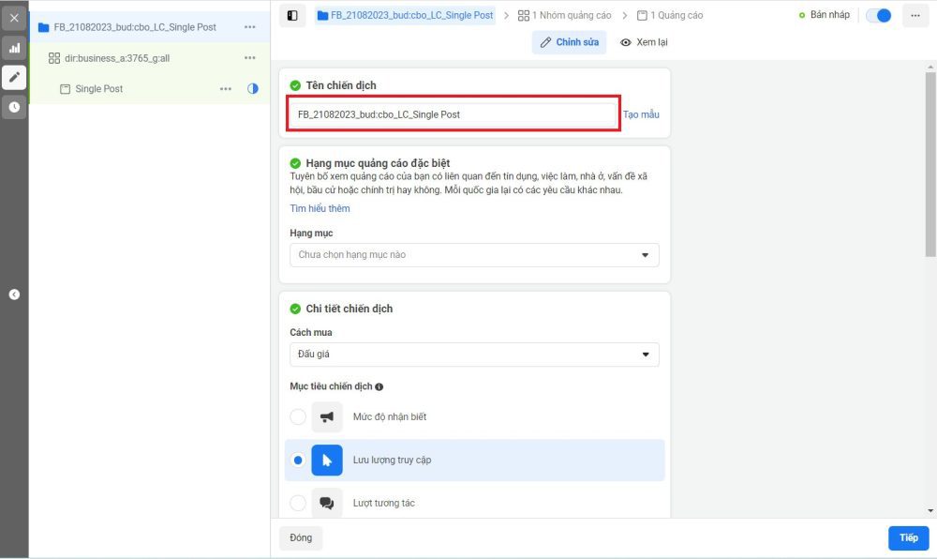This screenshot has width=937, height=559.
Task: Click the chat bubbles icon for Lượt tương tác
Action: pos(327,503)
